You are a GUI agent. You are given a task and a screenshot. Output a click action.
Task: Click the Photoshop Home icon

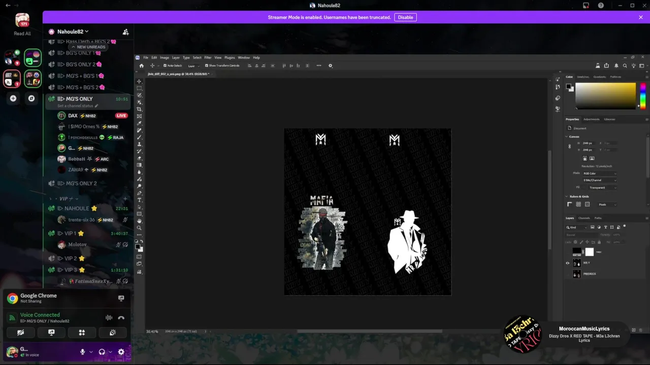tap(142, 65)
